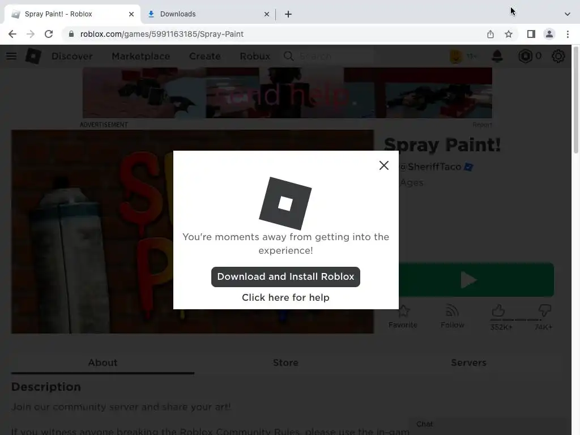Open the Marketplace page
This screenshot has width=580, height=435.
click(141, 56)
